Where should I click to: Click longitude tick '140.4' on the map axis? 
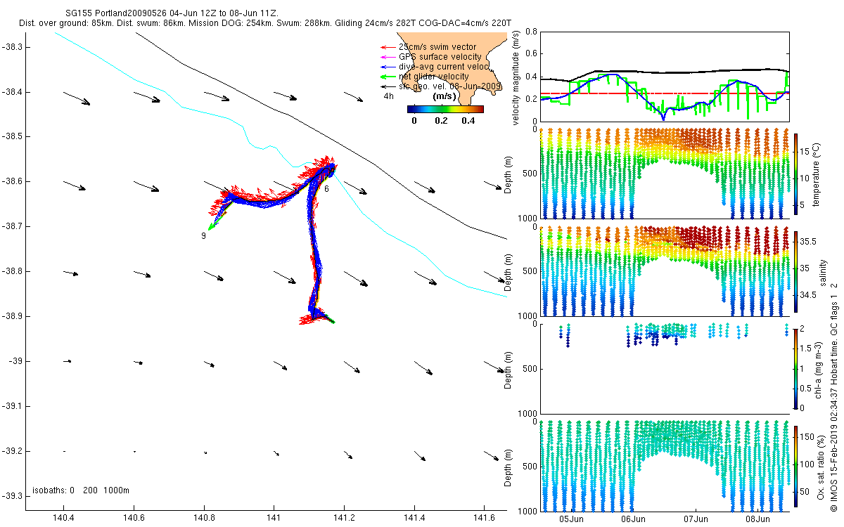pos(64,518)
